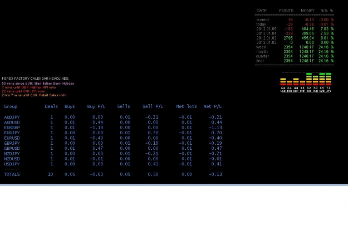Click the EURGBP group label

tap(12, 128)
